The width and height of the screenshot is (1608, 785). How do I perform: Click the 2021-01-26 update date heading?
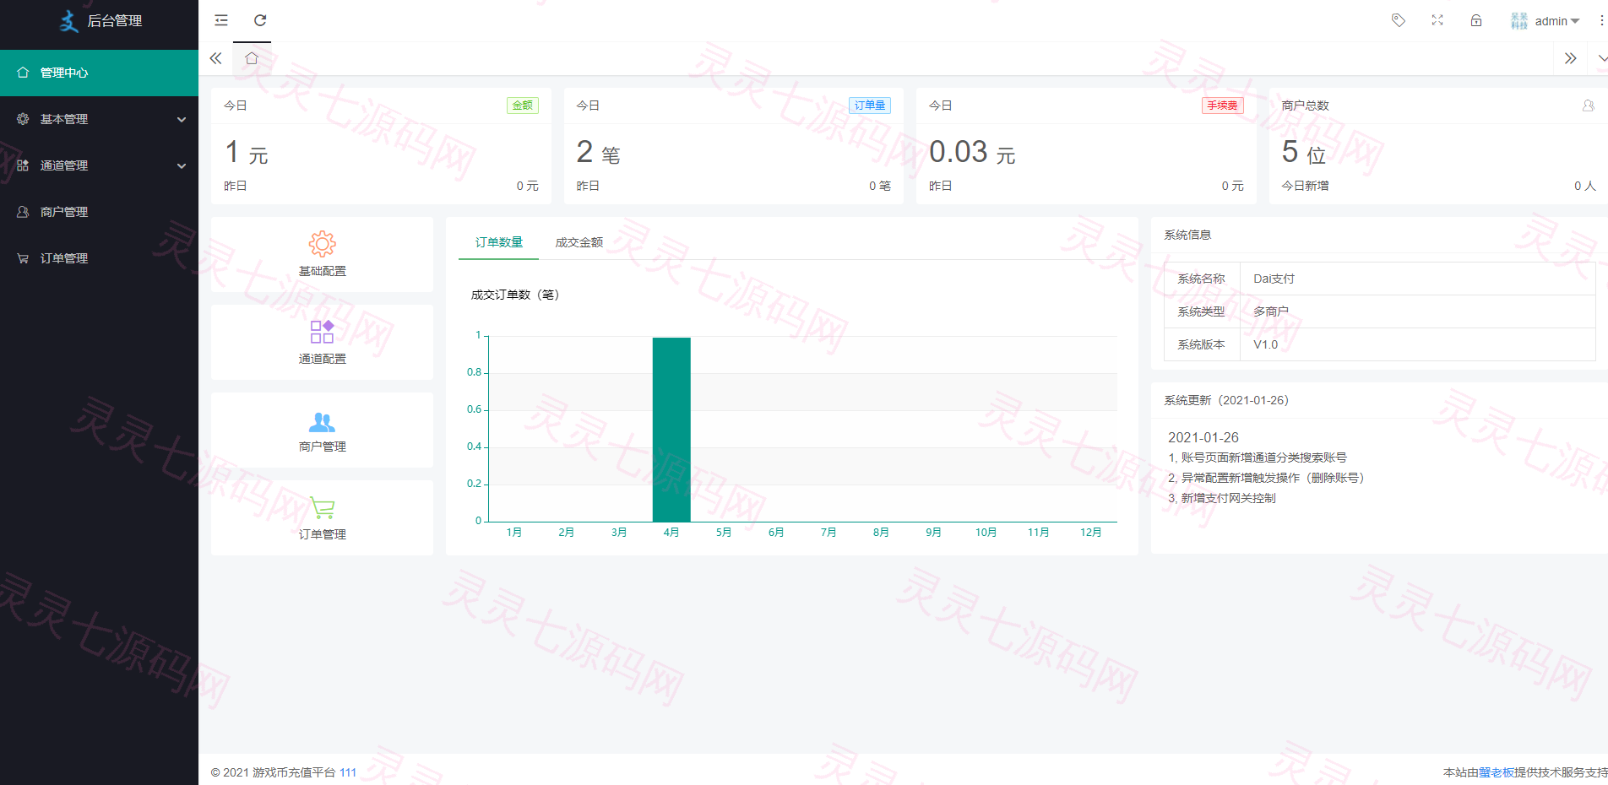coord(1203,437)
